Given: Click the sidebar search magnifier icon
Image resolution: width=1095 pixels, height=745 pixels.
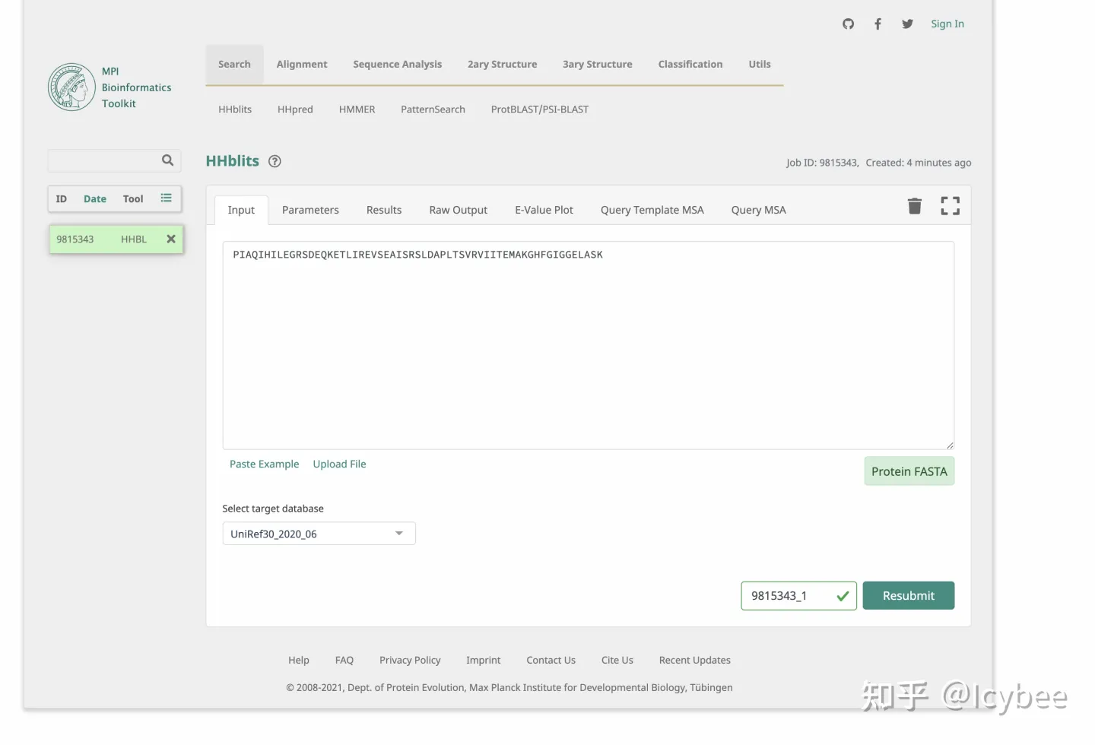Looking at the screenshot, I should tap(167, 160).
